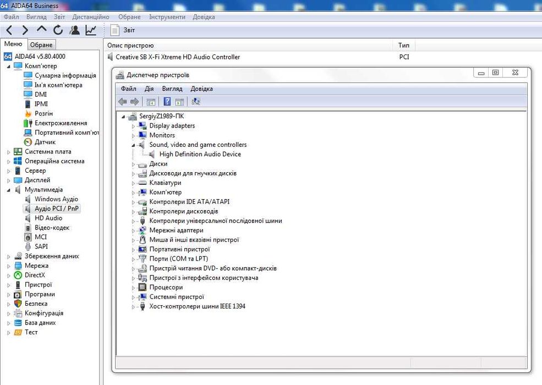The image size is (542, 385).
Task: Click the scan for hardware changes icon
Action: pyautogui.click(x=196, y=102)
